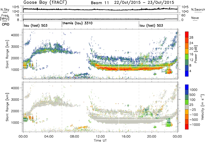Click the '08:00' time axis tick

tap(75, 137)
